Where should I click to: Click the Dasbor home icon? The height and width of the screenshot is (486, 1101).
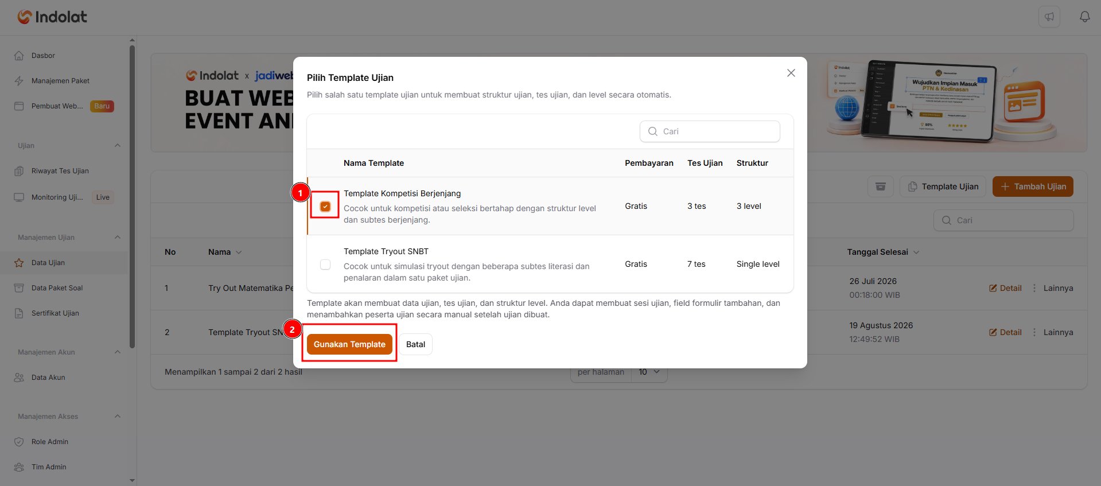point(19,56)
